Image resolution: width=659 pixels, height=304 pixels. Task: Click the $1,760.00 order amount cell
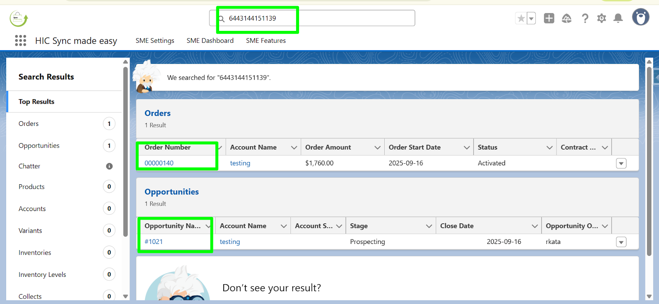[x=320, y=163]
